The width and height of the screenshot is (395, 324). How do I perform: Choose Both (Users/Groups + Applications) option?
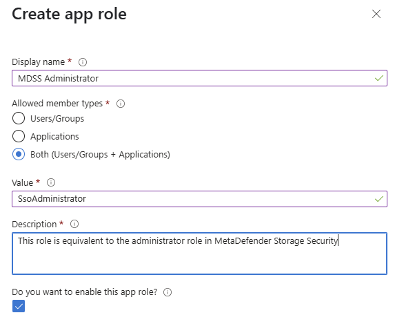[x=19, y=154]
